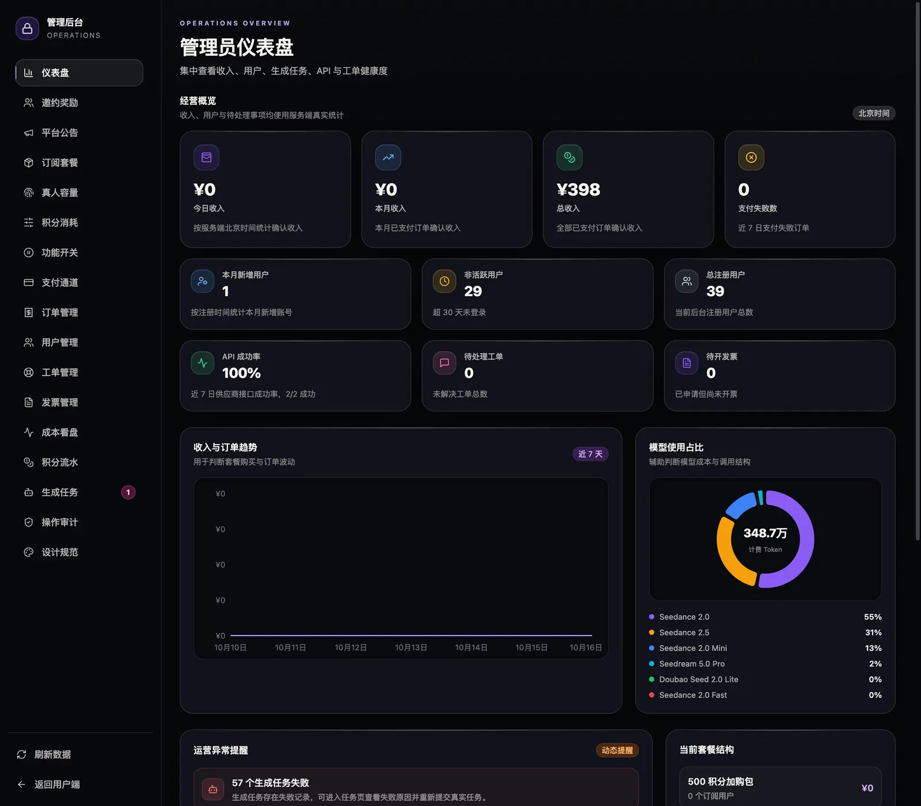
Task: Click the 本月收入 trending-up icon
Action: coord(388,157)
